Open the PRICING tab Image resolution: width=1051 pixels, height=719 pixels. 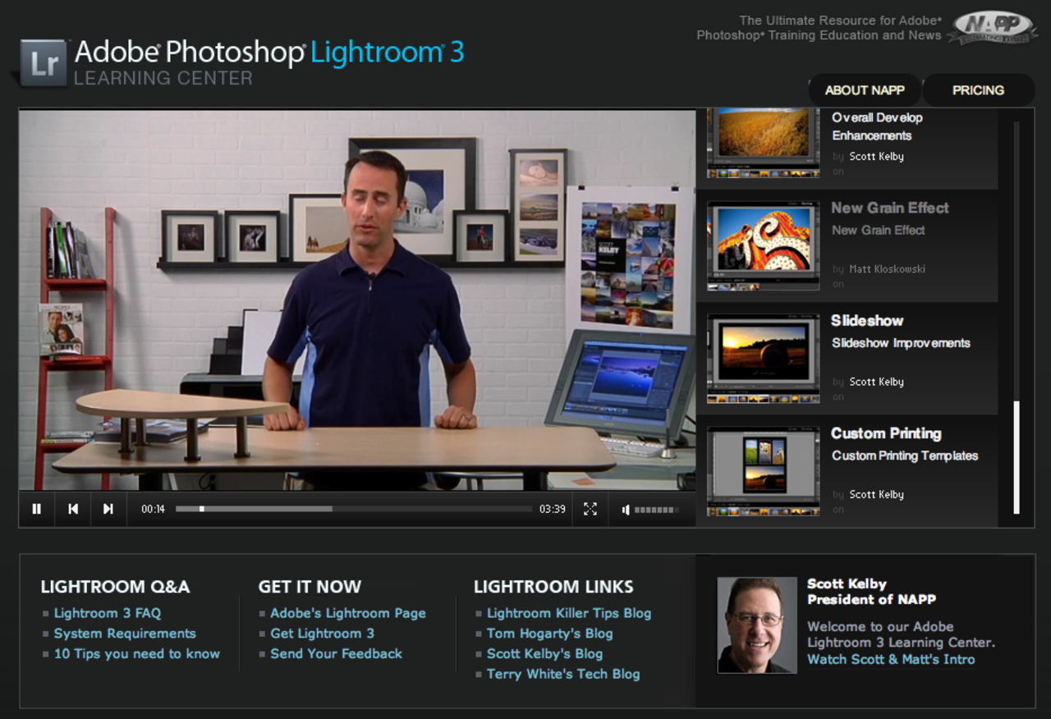tap(978, 90)
